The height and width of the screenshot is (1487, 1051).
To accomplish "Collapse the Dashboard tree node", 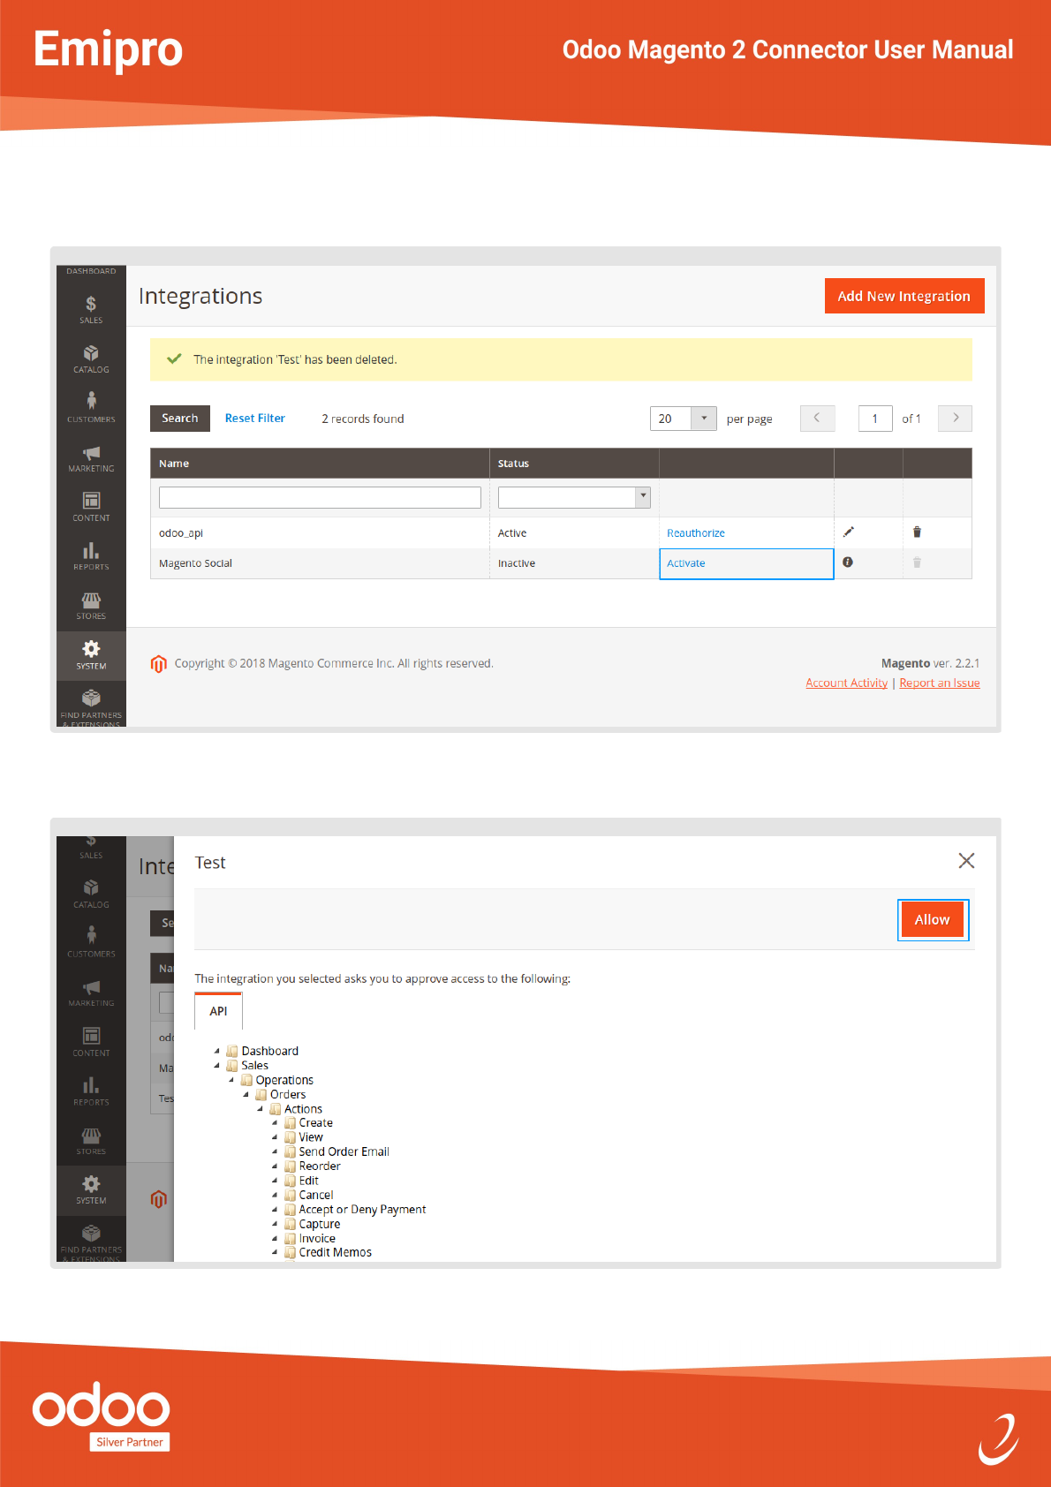I will (x=216, y=1051).
